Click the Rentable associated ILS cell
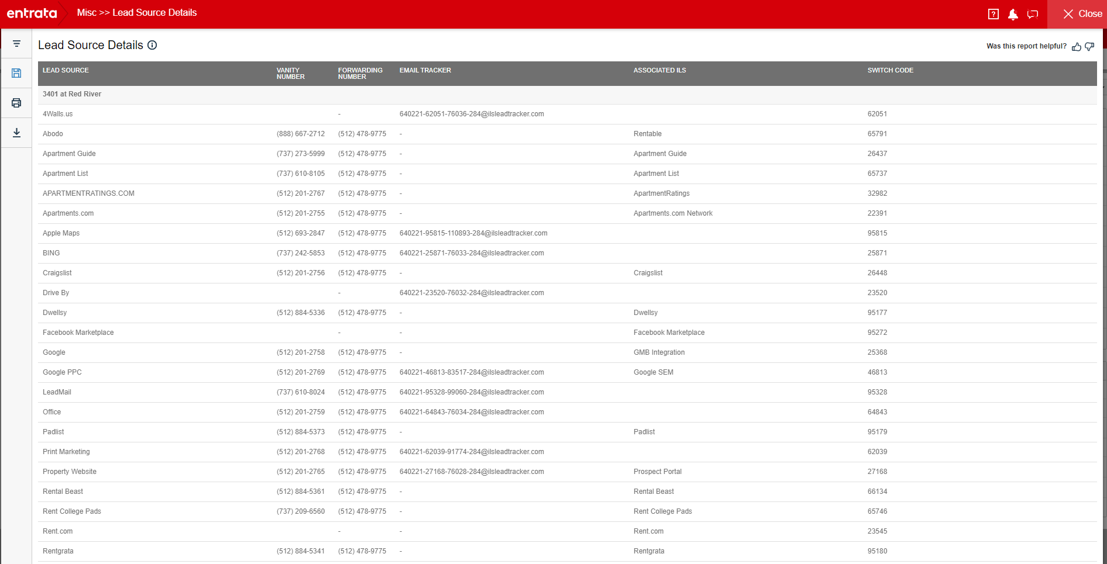This screenshot has width=1107, height=564. tap(648, 134)
